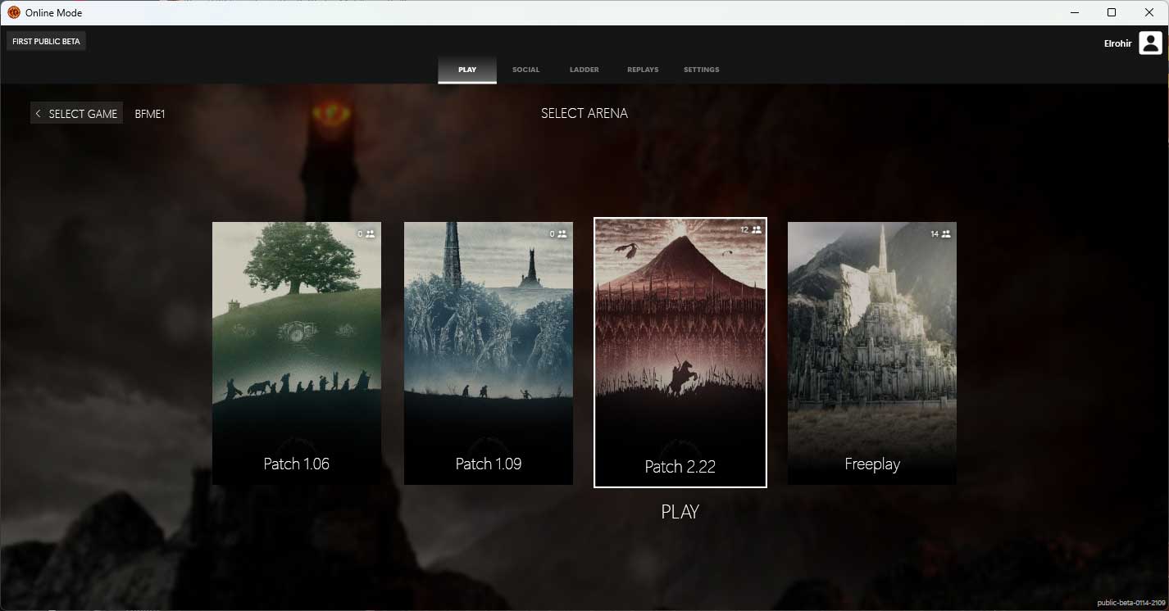This screenshot has height=611, width=1169.
Task: Click player count icon on Patch 1.06 card
Action: coord(371,233)
